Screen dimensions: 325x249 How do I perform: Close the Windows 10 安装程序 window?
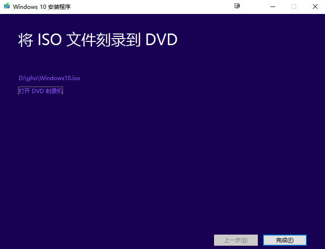315,7
